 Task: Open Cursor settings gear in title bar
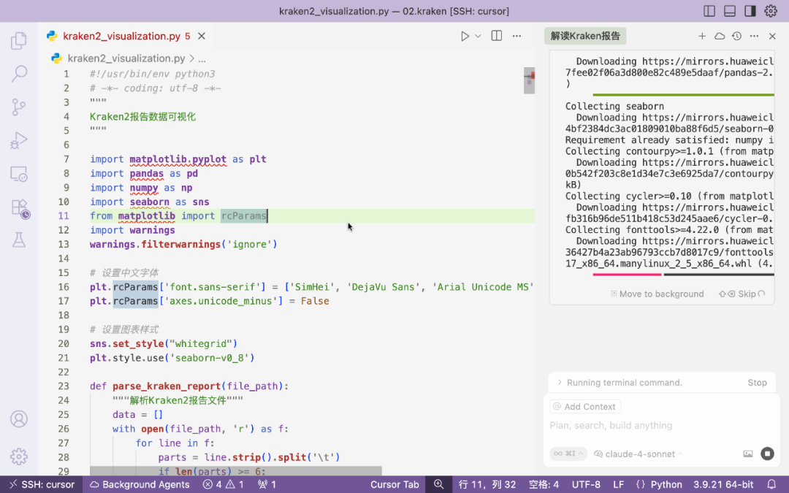tap(771, 11)
